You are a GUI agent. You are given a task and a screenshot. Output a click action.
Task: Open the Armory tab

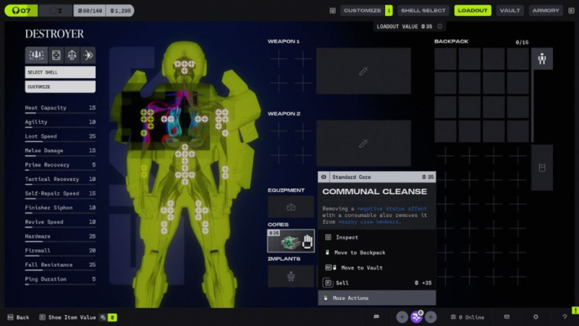(x=546, y=11)
